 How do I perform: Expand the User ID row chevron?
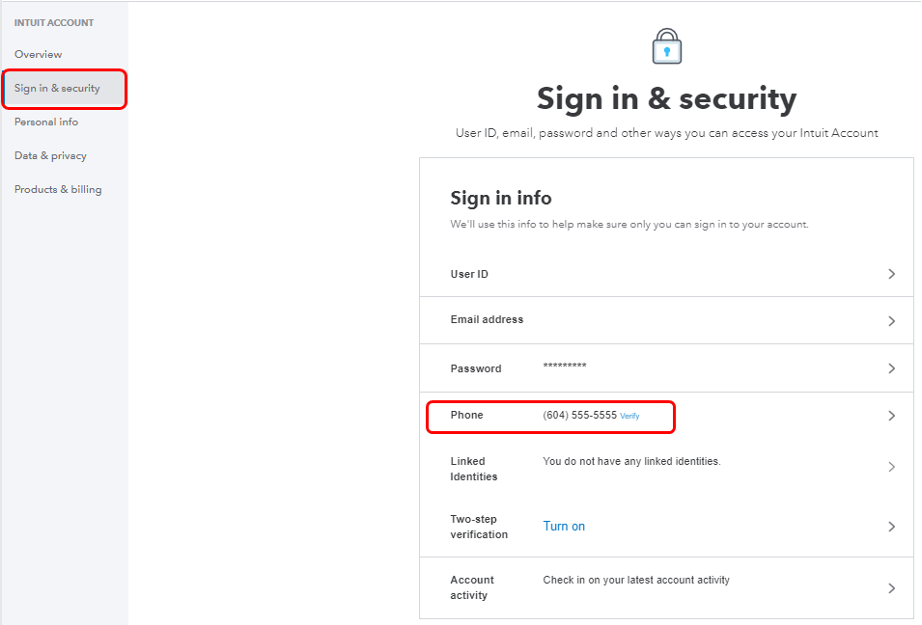(x=891, y=274)
